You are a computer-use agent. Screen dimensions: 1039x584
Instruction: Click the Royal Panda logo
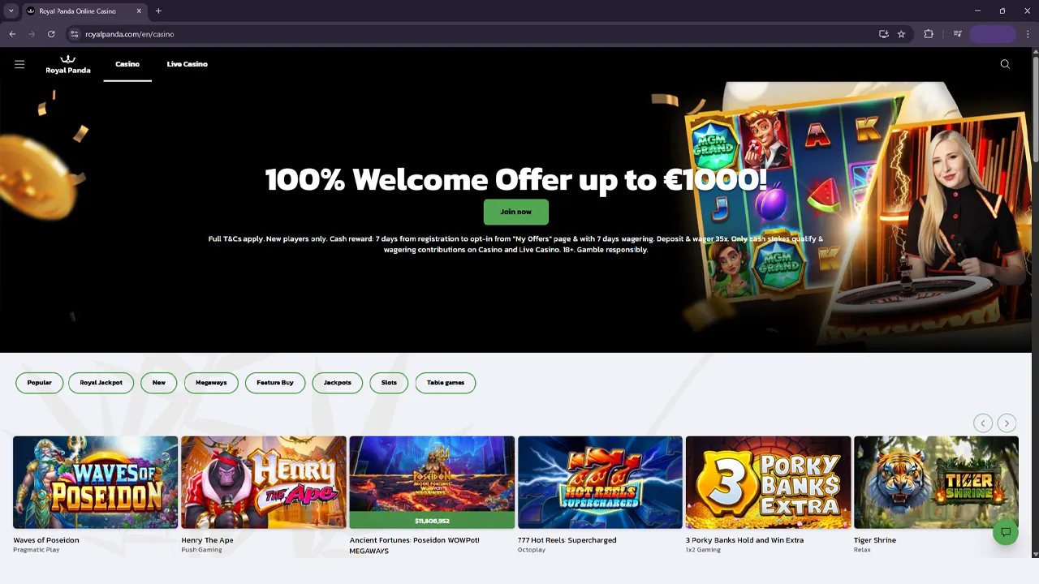[x=68, y=64]
